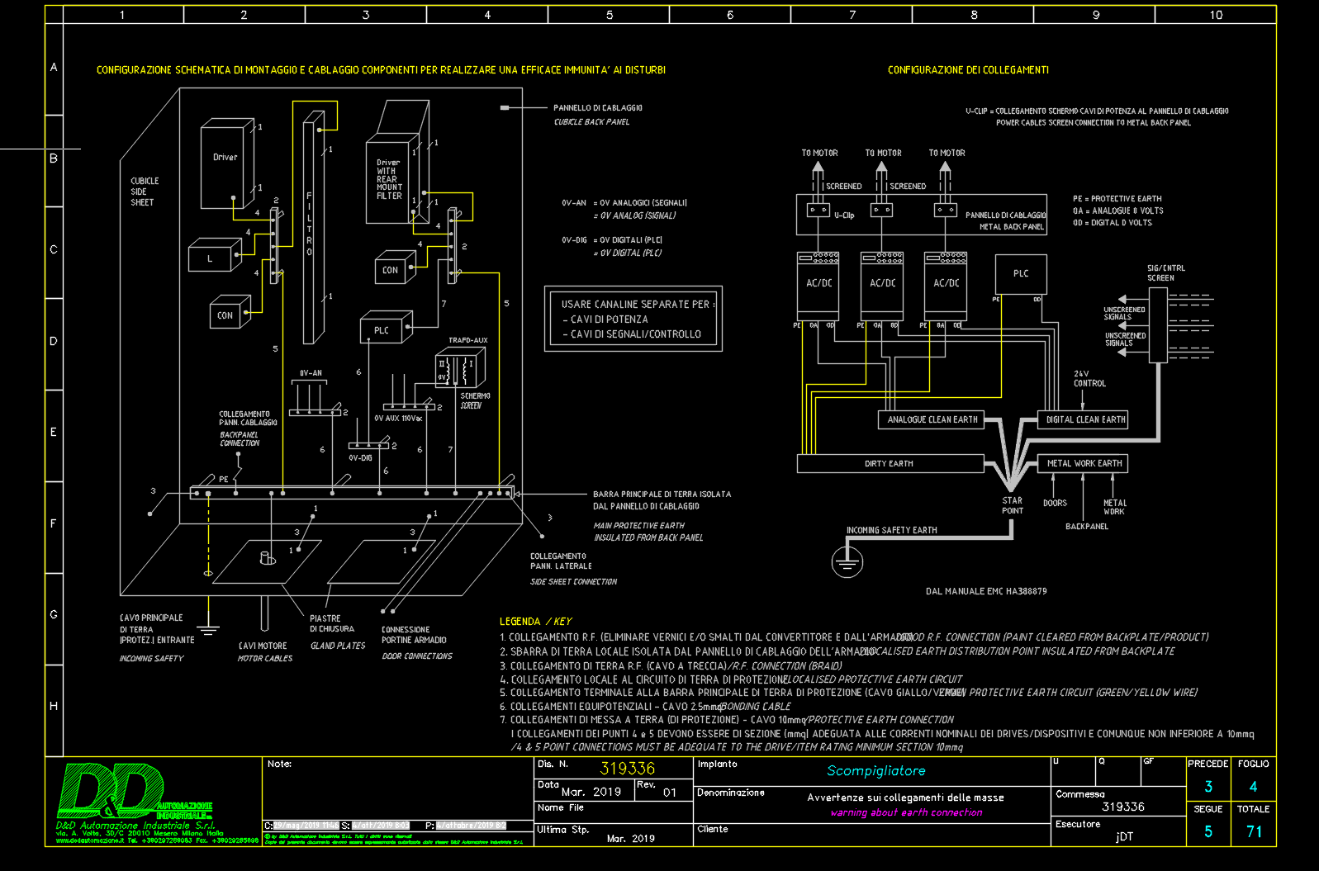
Task: Select the box labeled L in the cubicle
Action: [x=211, y=258]
